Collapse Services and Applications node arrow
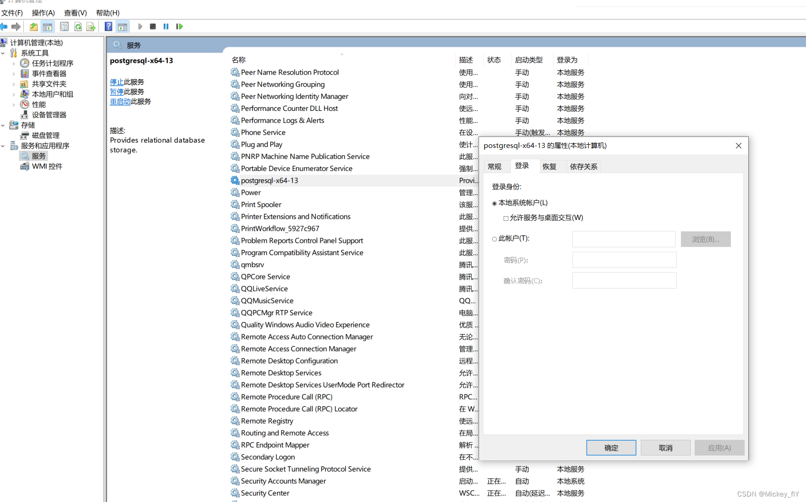The width and height of the screenshot is (806, 502). (3, 146)
